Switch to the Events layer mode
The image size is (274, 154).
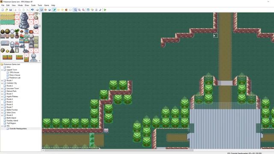[x=50, y=10]
